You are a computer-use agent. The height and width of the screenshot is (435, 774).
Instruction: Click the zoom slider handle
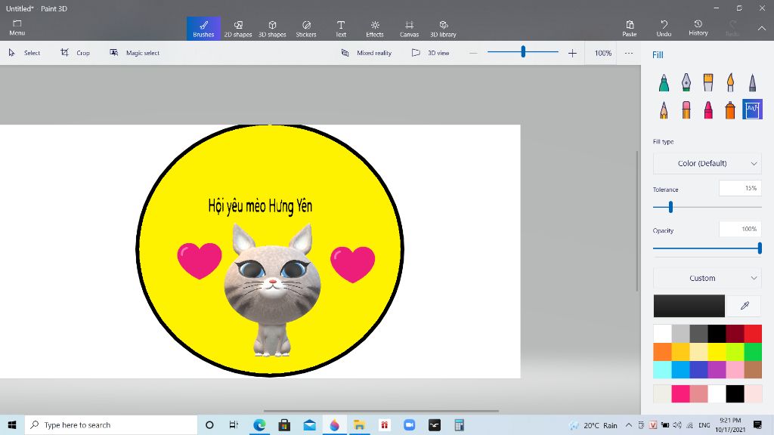point(523,51)
